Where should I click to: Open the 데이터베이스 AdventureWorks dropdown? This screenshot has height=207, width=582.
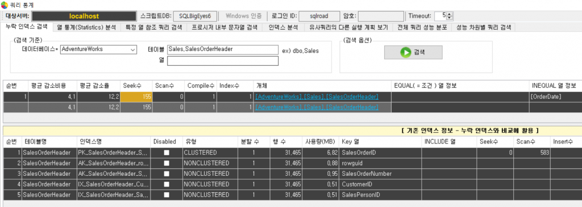tap(133, 49)
